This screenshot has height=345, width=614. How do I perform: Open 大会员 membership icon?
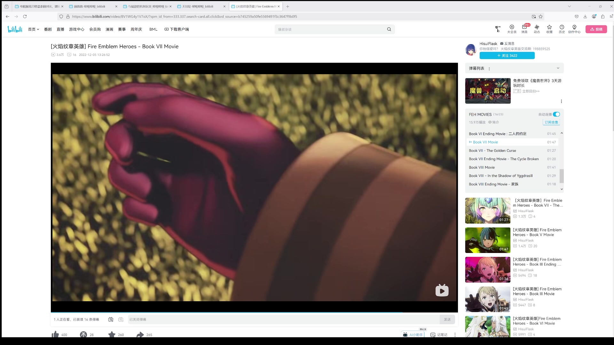point(512,29)
